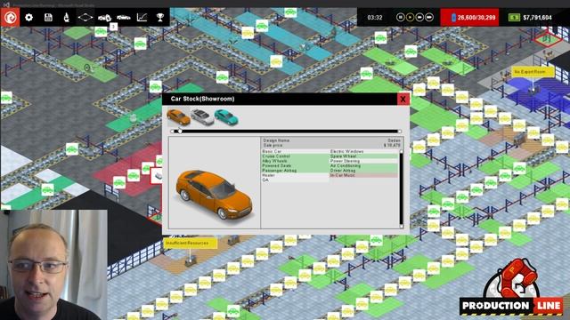Click the red In-Car Music feature row
Image resolution: width=570 pixels, height=320 pixels.
coord(363,175)
